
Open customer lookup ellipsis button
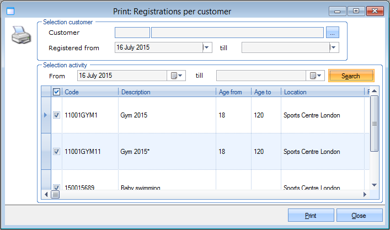tap(332, 33)
